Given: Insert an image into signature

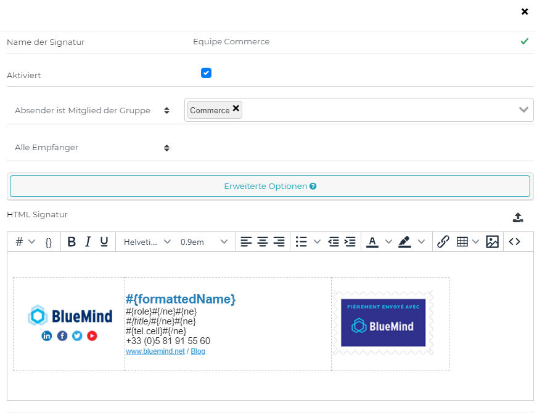Looking at the screenshot, I should coord(492,242).
